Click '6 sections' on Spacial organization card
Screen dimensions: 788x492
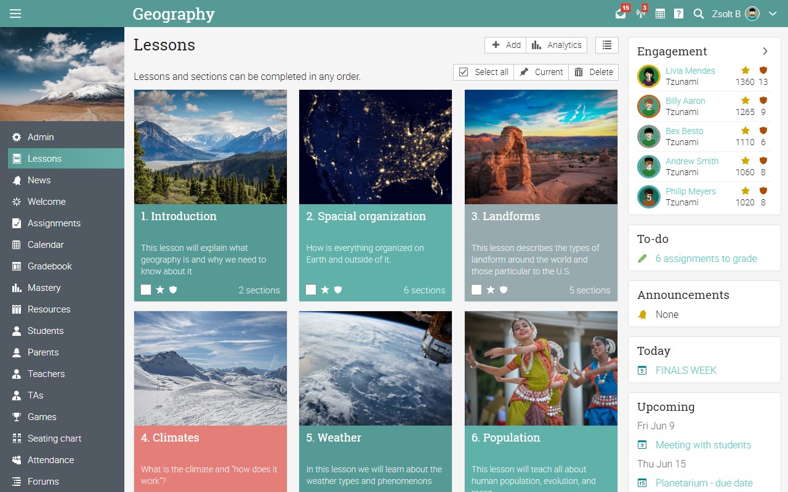pos(424,290)
